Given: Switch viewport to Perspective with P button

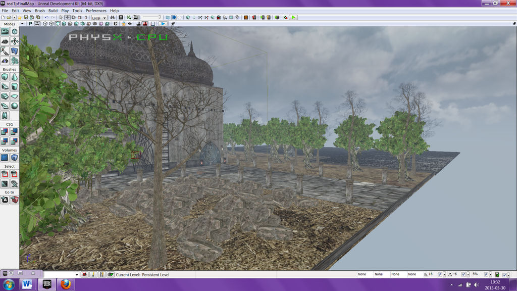Looking at the screenshot, I should 30,24.
